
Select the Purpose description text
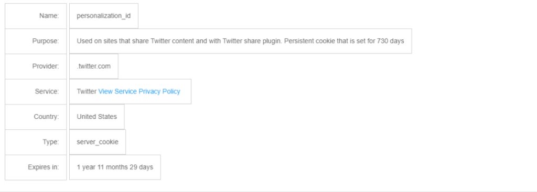(x=240, y=41)
